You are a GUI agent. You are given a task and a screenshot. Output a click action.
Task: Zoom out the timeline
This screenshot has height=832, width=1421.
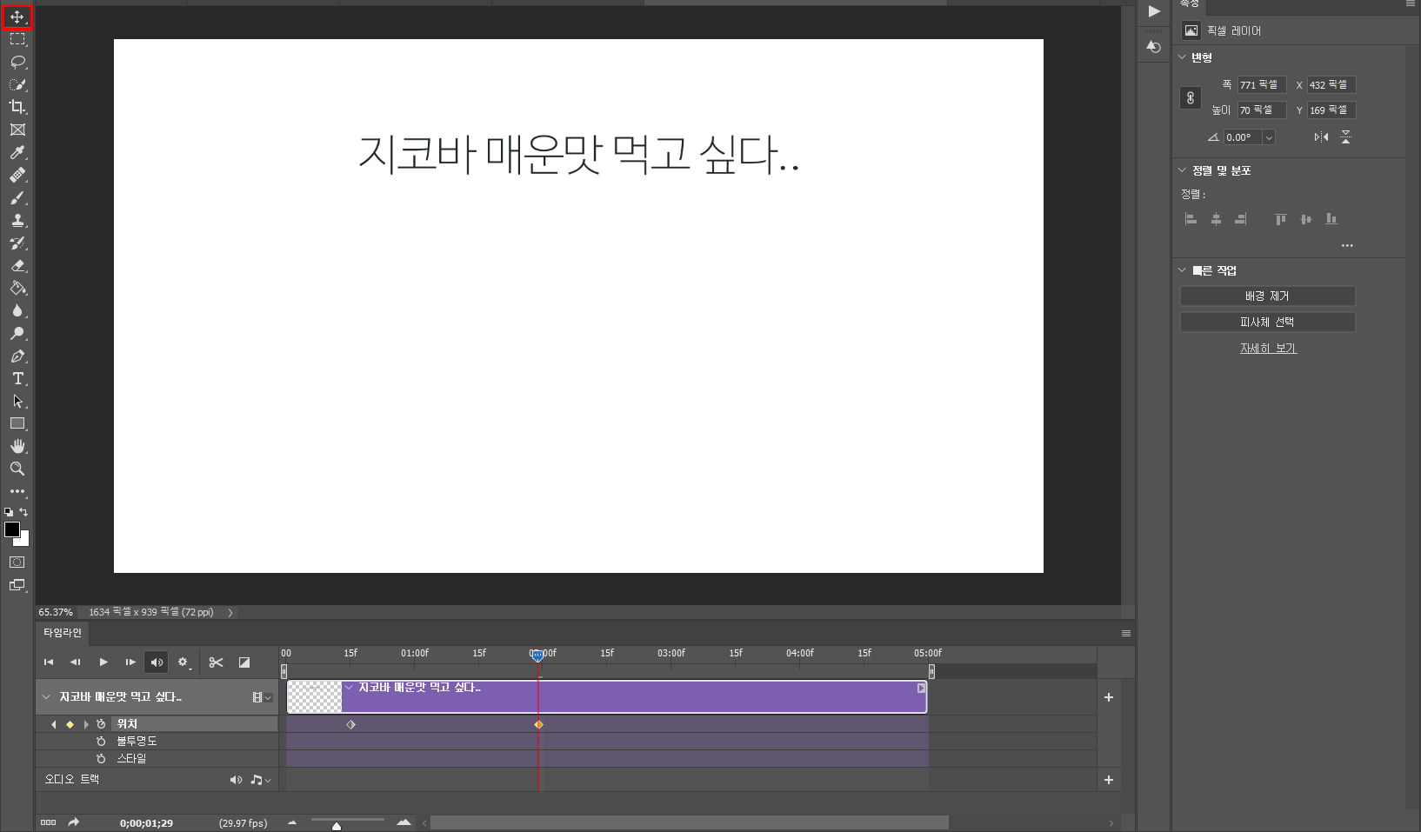coord(292,822)
